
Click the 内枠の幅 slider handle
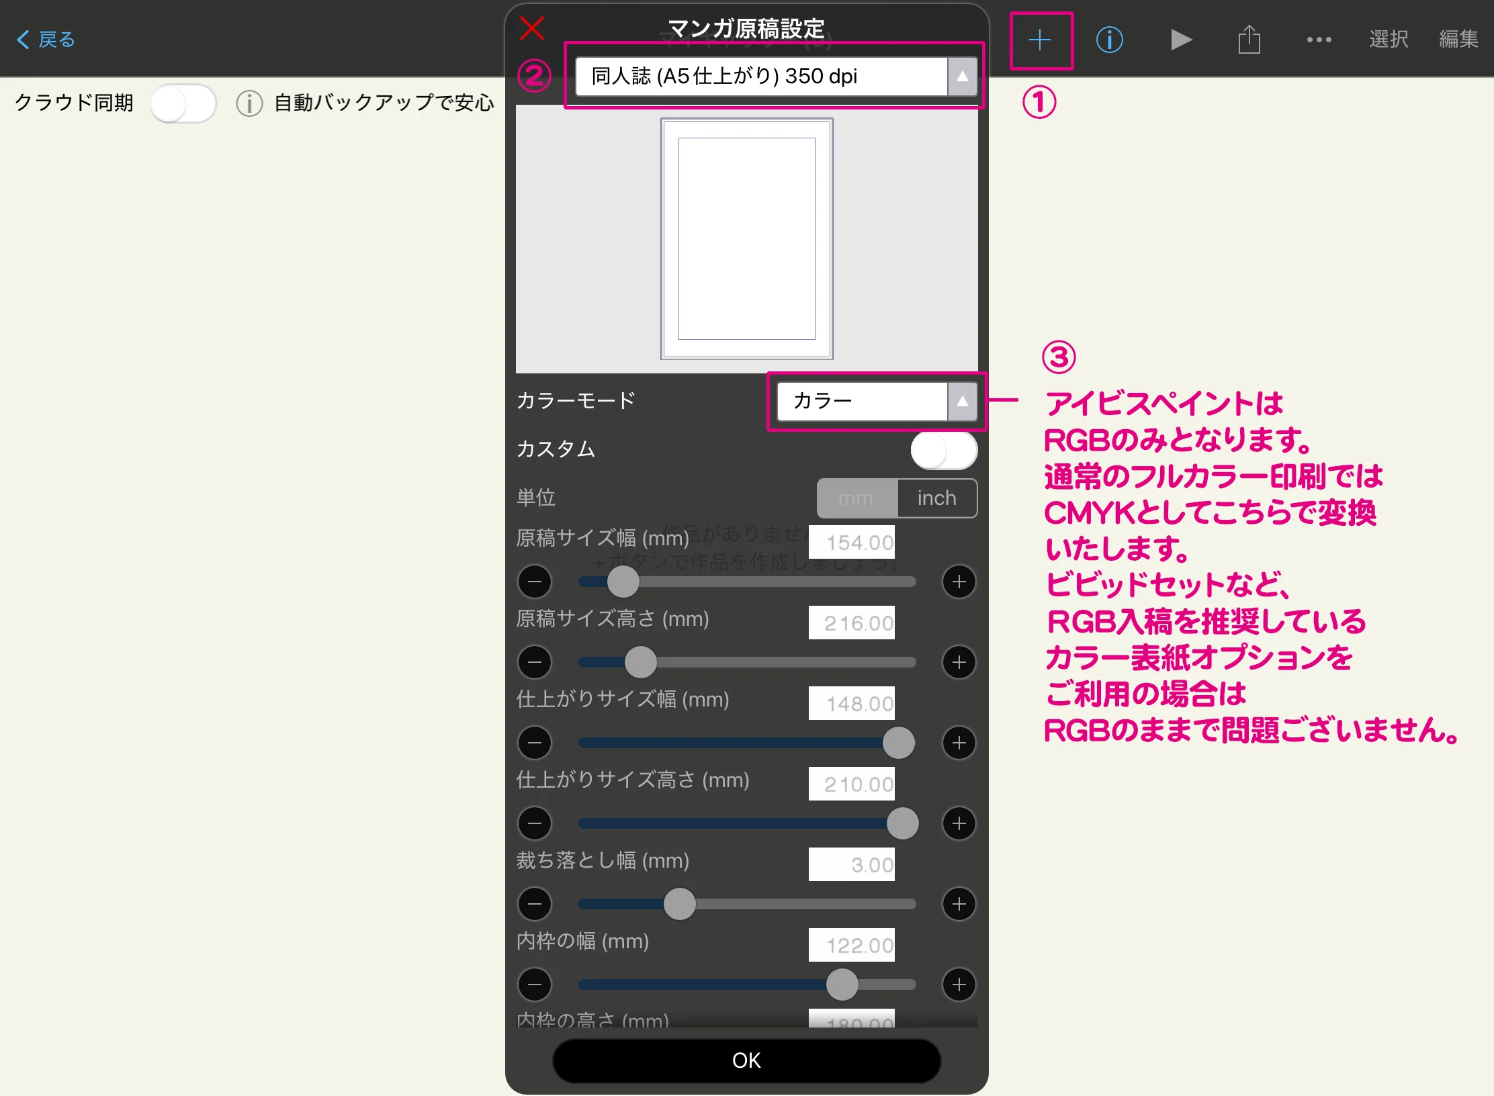tap(842, 985)
